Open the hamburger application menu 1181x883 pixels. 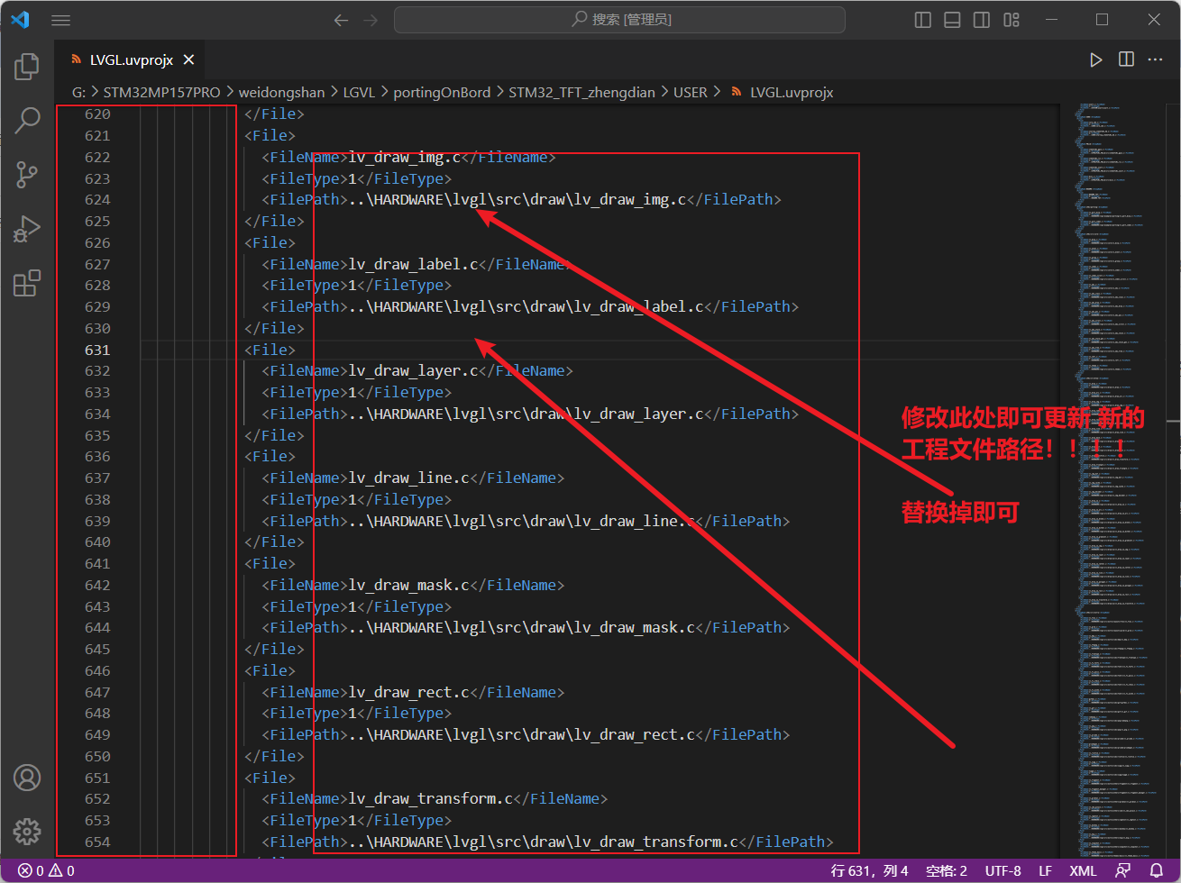[60, 20]
